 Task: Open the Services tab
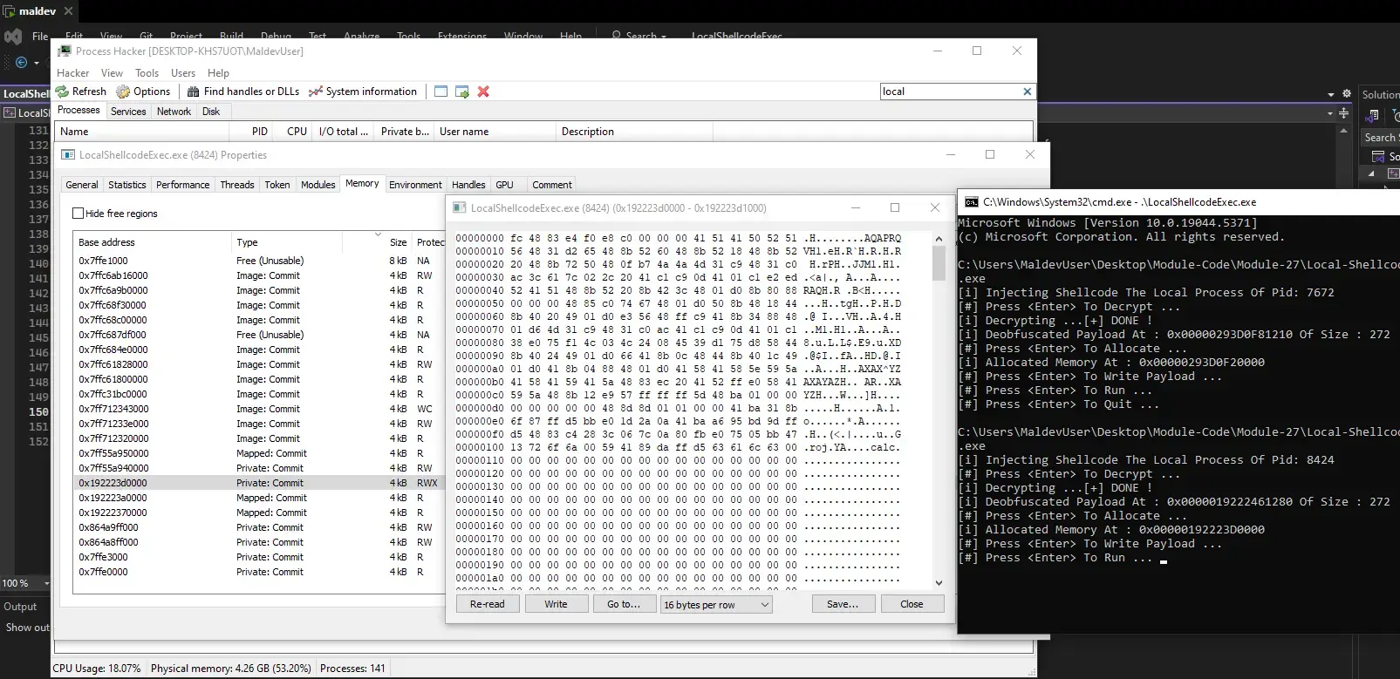(x=128, y=112)
